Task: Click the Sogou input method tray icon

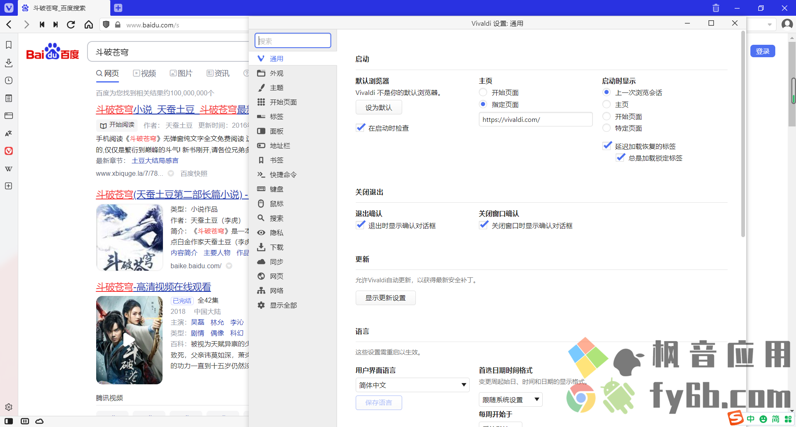Action: [736, 418]
